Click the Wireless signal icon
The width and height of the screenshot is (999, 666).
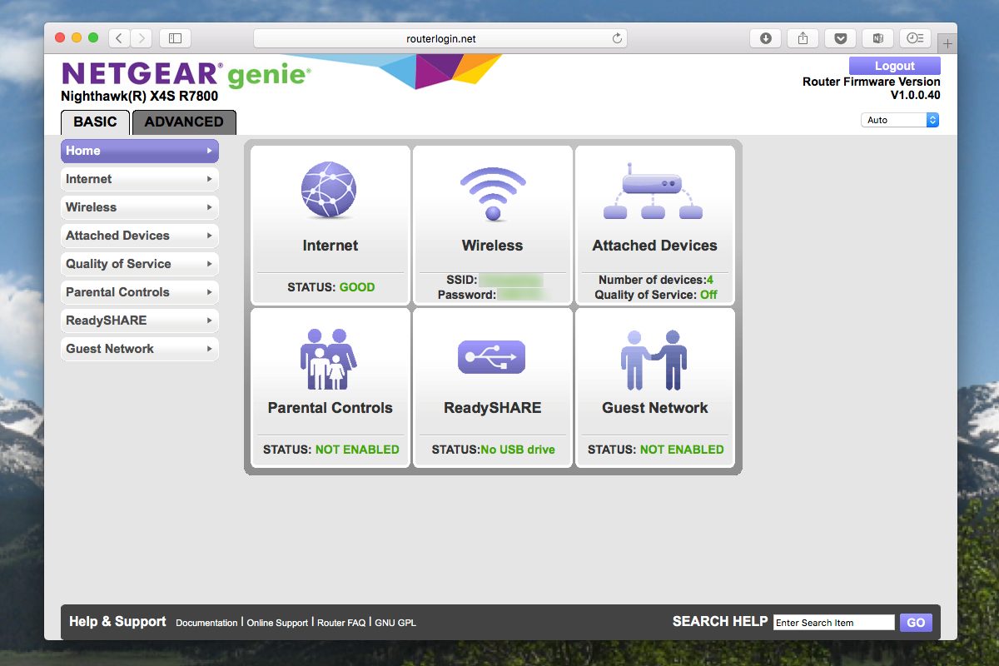pos(493,193)
